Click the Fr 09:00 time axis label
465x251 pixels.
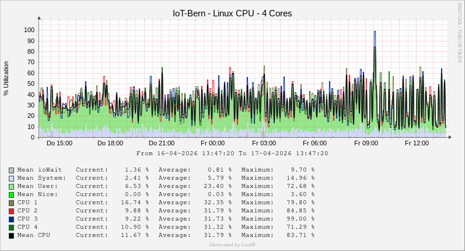coord(366,143)
